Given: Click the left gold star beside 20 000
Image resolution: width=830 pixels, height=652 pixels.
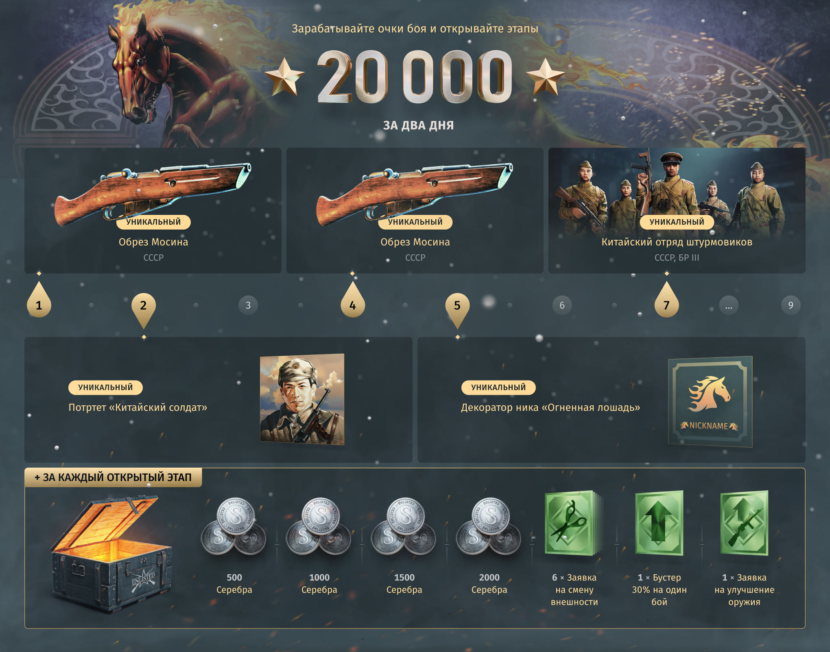Looking at the screenshot, I should point(284,77).
